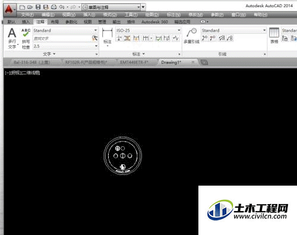297x235 pixels.
Task: Switch to the 插入 ribbon tab
Action: click(26, 22)
